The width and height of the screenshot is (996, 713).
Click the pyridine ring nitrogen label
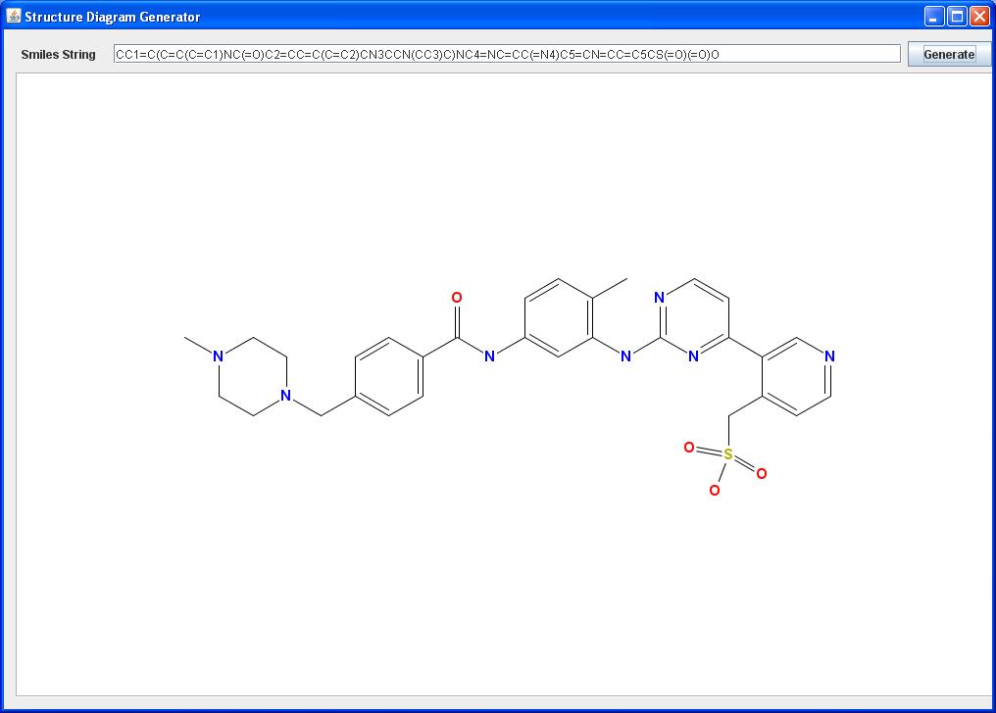tap(828, 355)
